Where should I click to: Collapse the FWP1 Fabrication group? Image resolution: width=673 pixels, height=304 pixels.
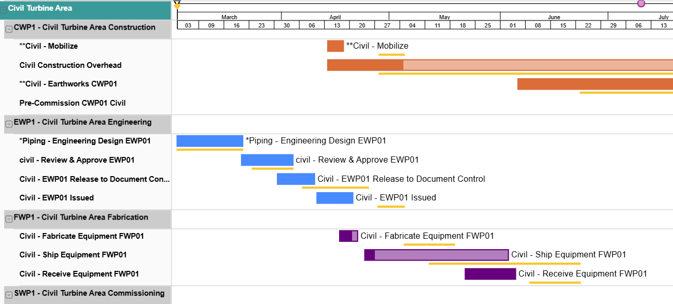9,219
